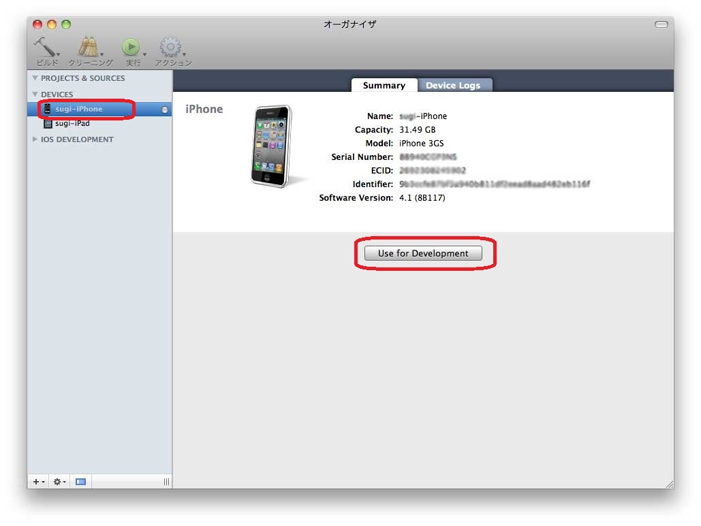Click the window resize grip corner
The height and width of the screenshot is (526, 701).
669,484
